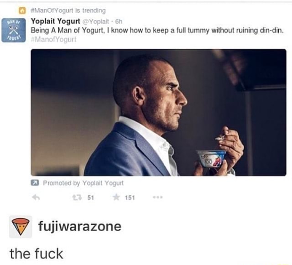The width and height of the screenshot is (292, 265).
Task: Click the fujiwarazone pizza avatar
Action: tap(21, 227)
